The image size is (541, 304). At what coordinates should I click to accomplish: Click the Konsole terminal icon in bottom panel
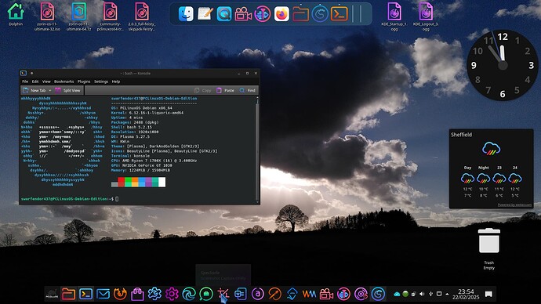click(x=85, y=294)
